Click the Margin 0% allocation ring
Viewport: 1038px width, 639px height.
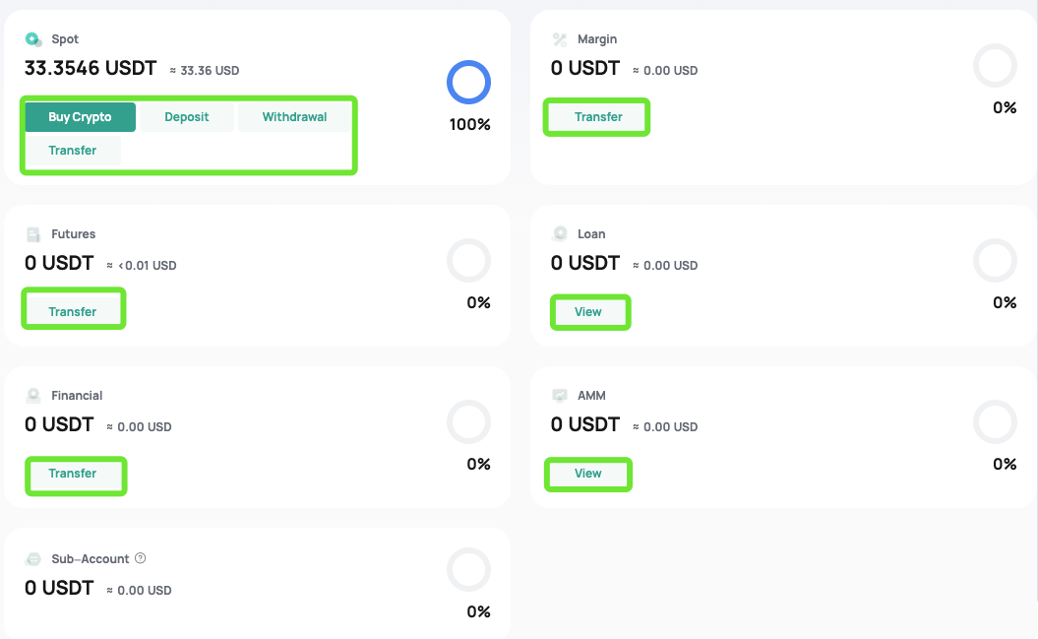point(995,66)
